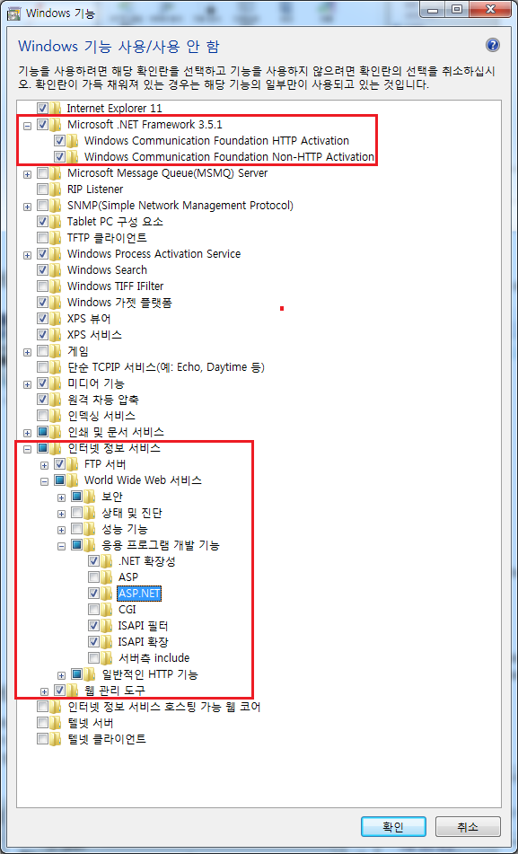Select the 원격 차등 압축 label

[x=103, y=400]
